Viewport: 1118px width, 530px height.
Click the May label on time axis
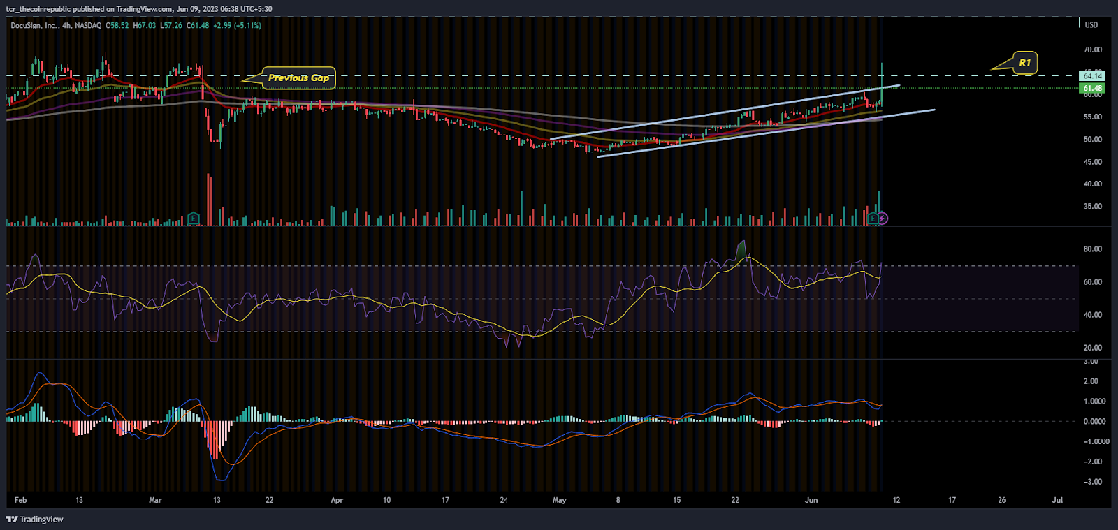[x=560, y=500]
